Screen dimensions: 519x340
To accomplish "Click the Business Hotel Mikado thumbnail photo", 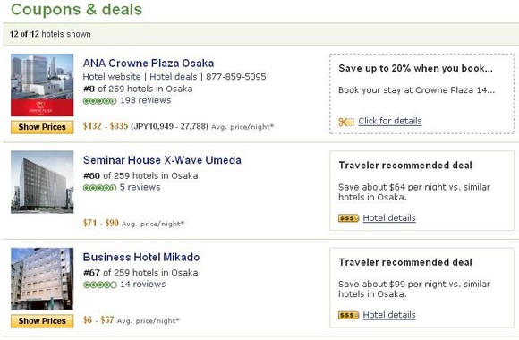I will pyautogui.click(x=42, y=279).
